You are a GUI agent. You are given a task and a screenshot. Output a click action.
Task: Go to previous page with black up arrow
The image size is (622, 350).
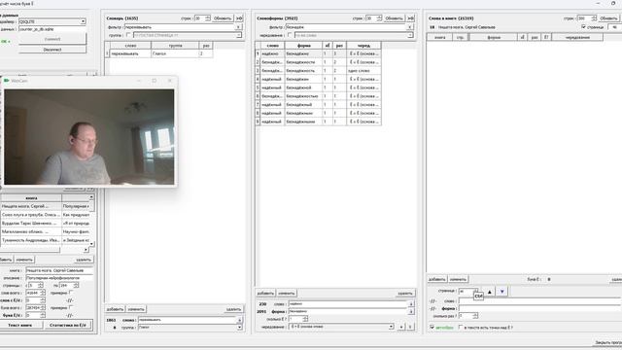[490, 292]
